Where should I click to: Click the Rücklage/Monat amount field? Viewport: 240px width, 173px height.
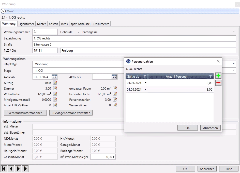tap(103, 151)
